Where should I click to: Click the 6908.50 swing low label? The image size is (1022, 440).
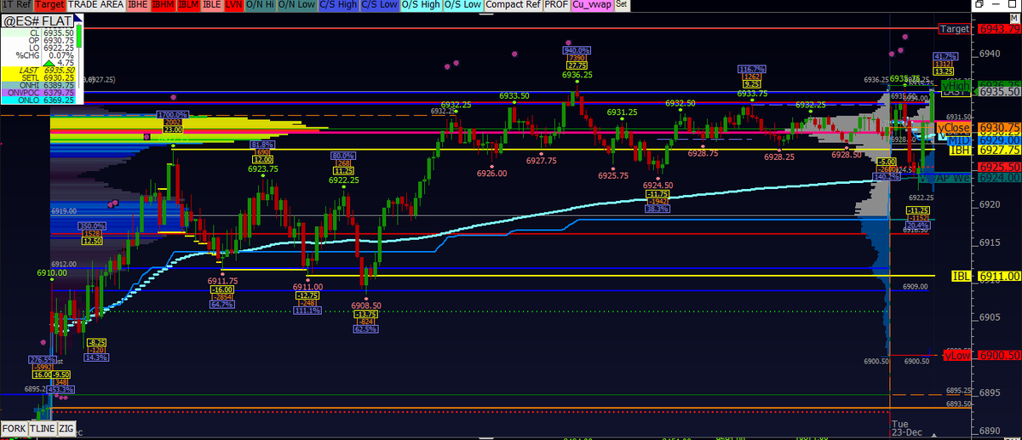365,305
